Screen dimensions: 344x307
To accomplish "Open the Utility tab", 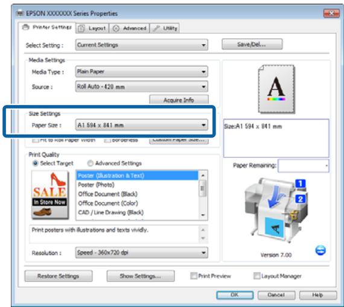I will point(165,28).
